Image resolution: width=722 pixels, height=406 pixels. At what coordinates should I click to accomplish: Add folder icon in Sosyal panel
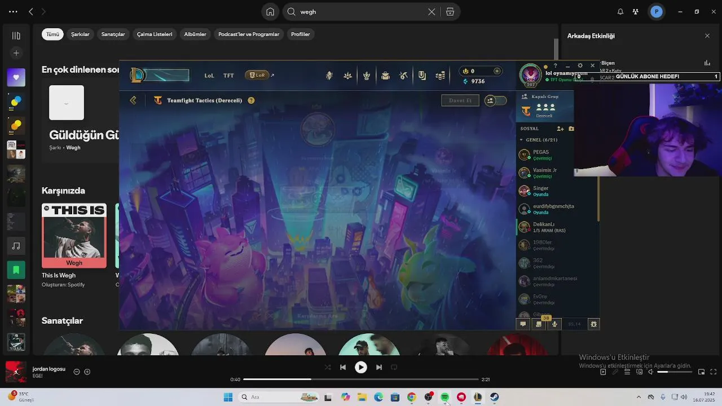571,129
